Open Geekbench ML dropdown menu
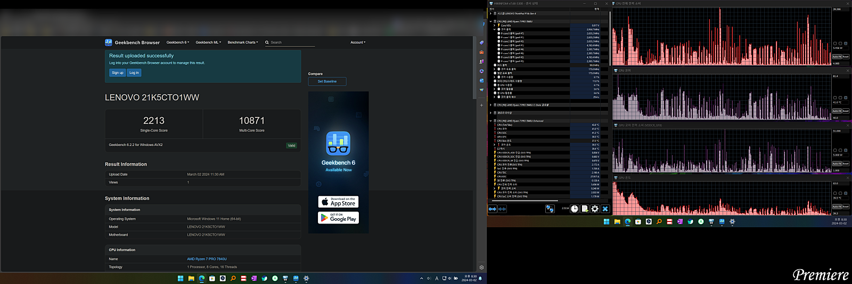852x284 pixels. pyautogui.click(x=208, y=42)
